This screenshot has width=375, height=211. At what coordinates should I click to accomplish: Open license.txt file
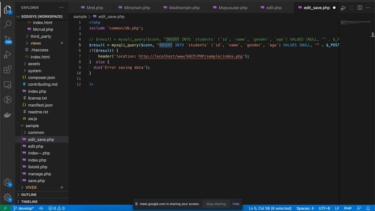(x=37, y=98)
